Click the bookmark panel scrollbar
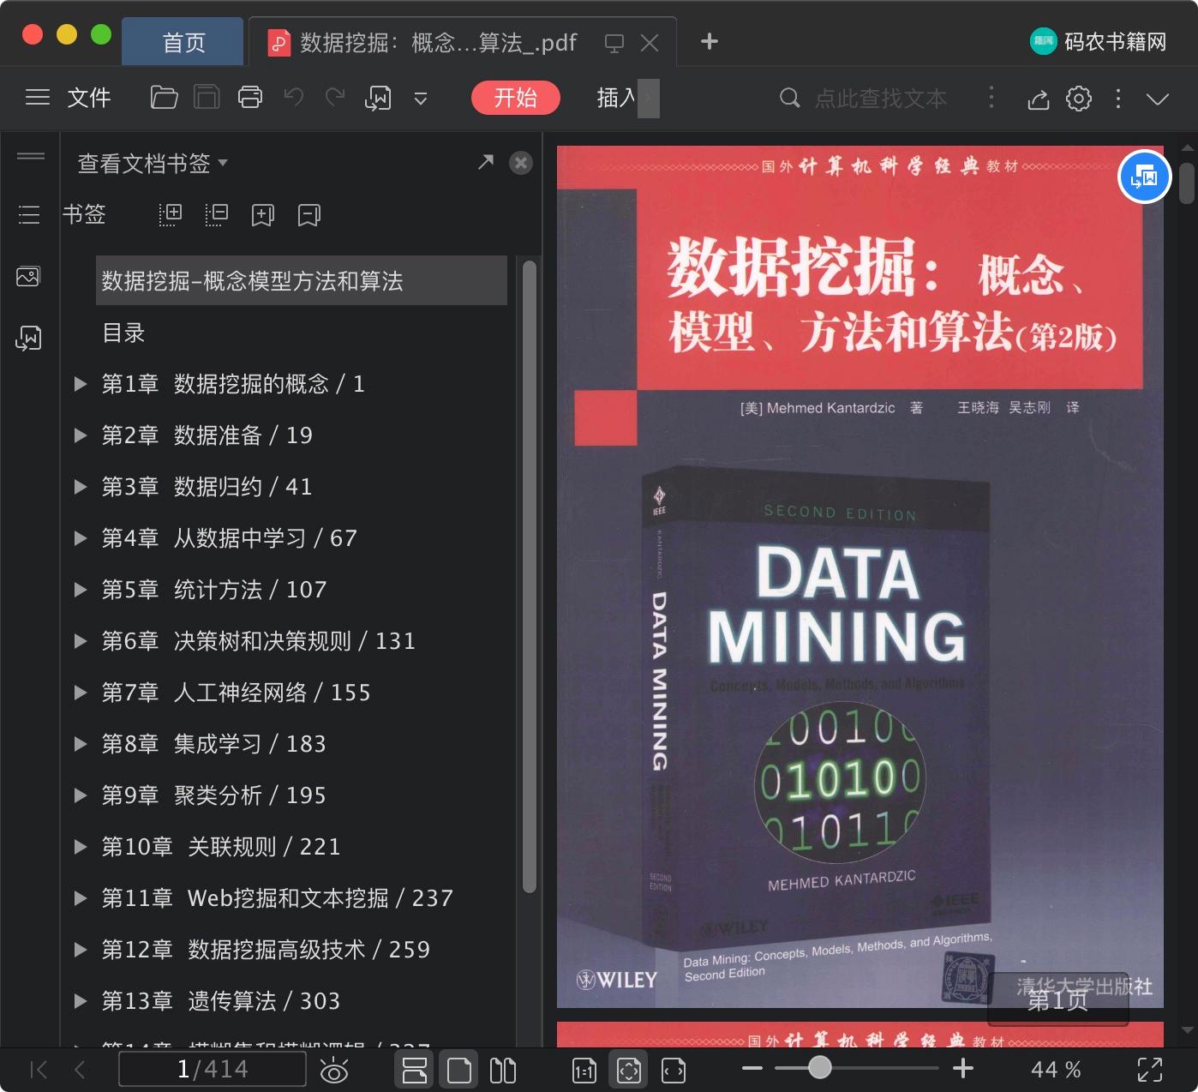This screenshot has height=1092, width=1198. click(530, 576)
